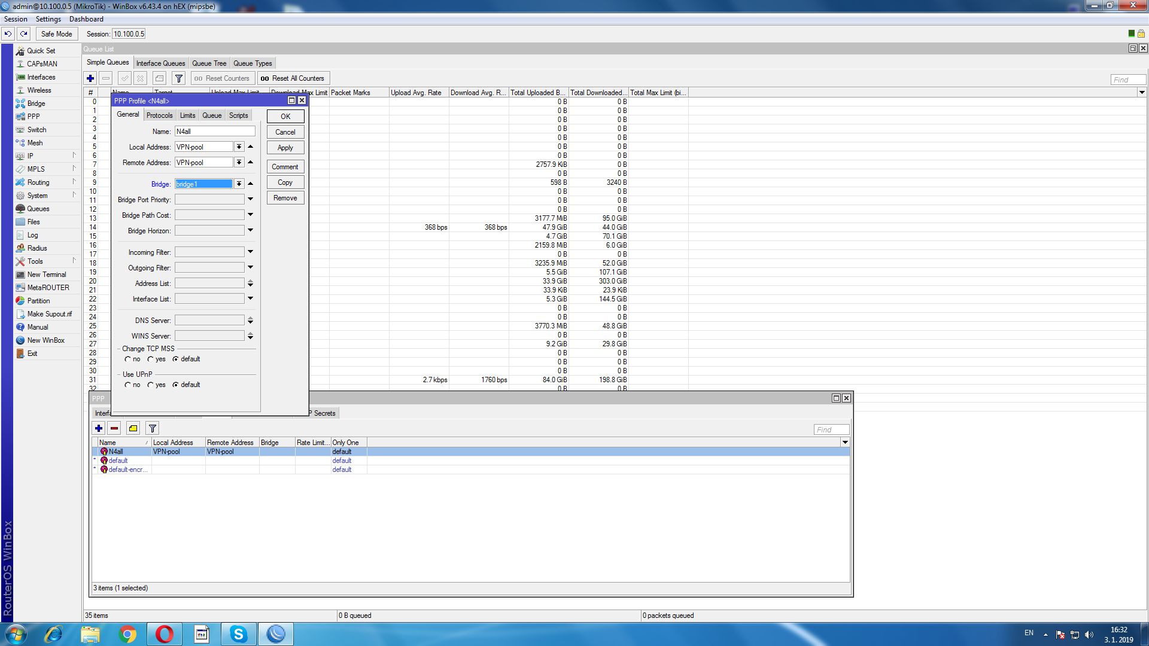
Task: Set Change TCP MSS to yes
Action: click(x=151, y=359)
